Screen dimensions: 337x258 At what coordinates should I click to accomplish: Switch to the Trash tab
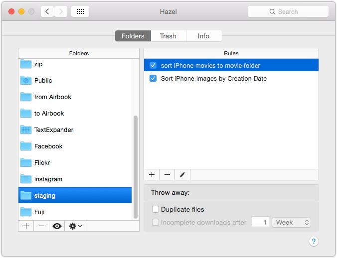[x=168, y=36]
